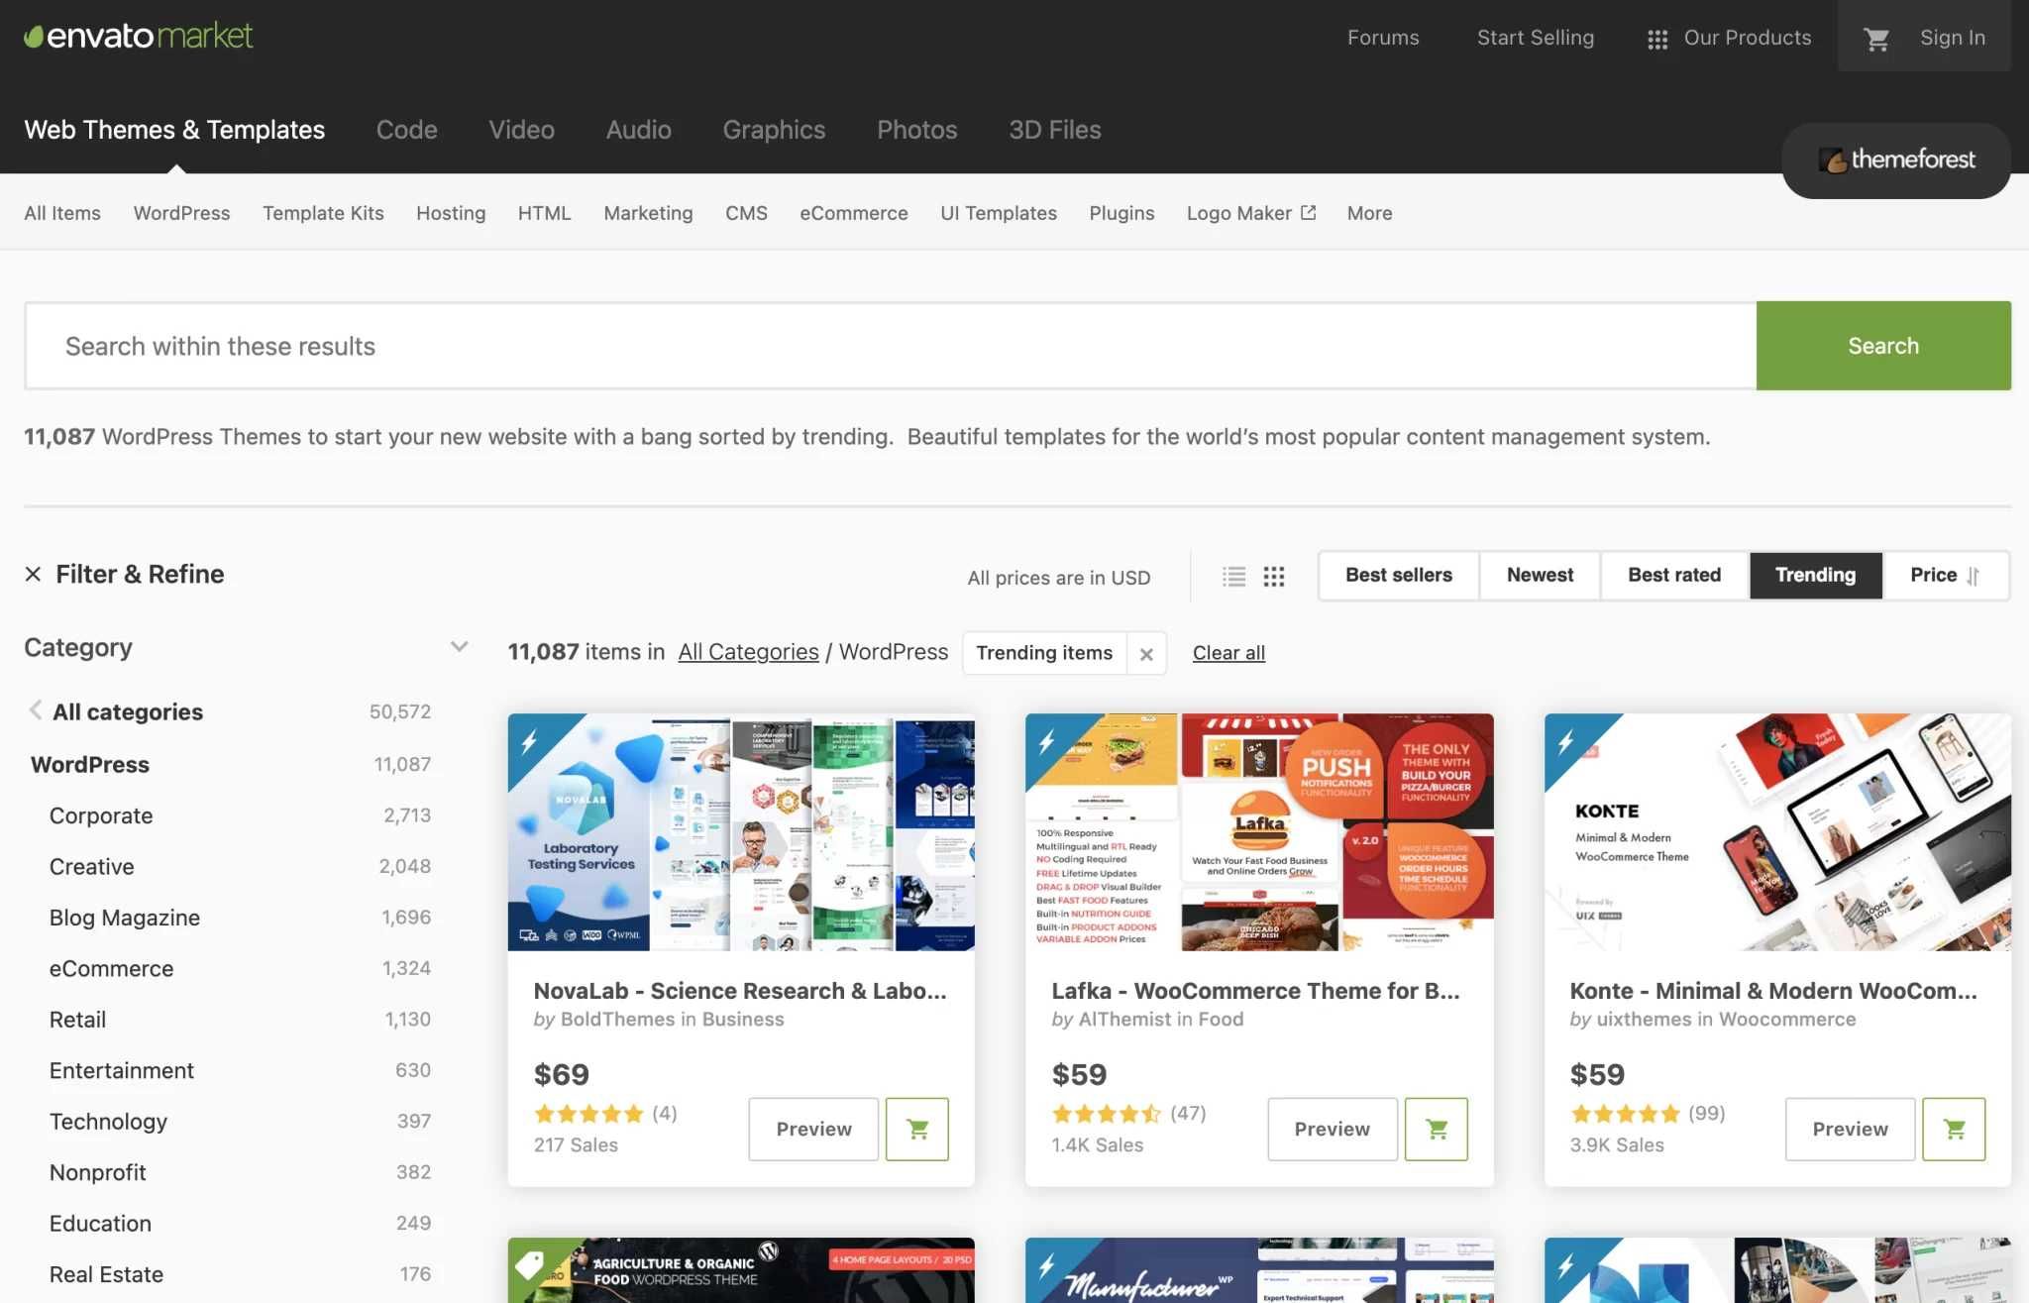The height and width of the screenshot is (1303, 2029).
Task: Open Agriculture & Organic Food theme thumbnail
Action: coord(741,1270)
